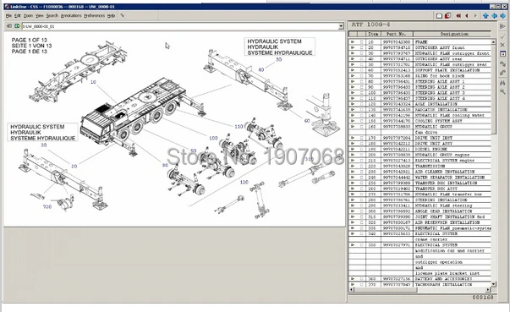
Task: Click the upper chain-link icon in side toolbar
Action: coord(503,64)
